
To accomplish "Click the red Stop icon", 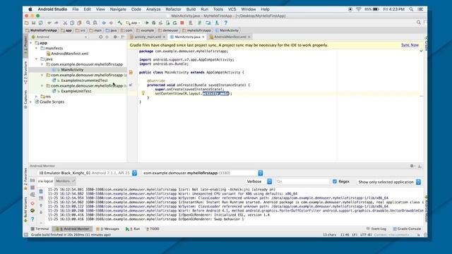I will 182,23.
